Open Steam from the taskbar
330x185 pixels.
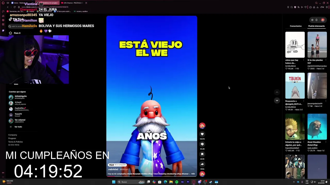click(x=211, y=182)
